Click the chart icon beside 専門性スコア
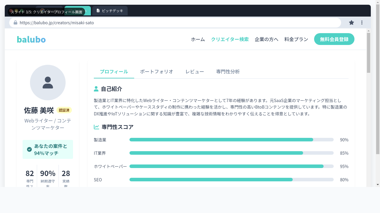The width and height of the screenshot is (380, 213). click(x=96, y=127)
